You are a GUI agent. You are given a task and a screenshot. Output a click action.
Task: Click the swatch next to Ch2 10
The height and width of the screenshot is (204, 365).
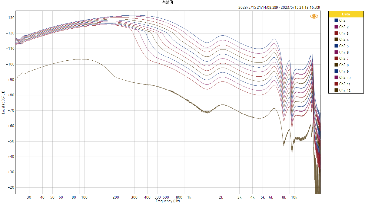[x=336, y=78]
